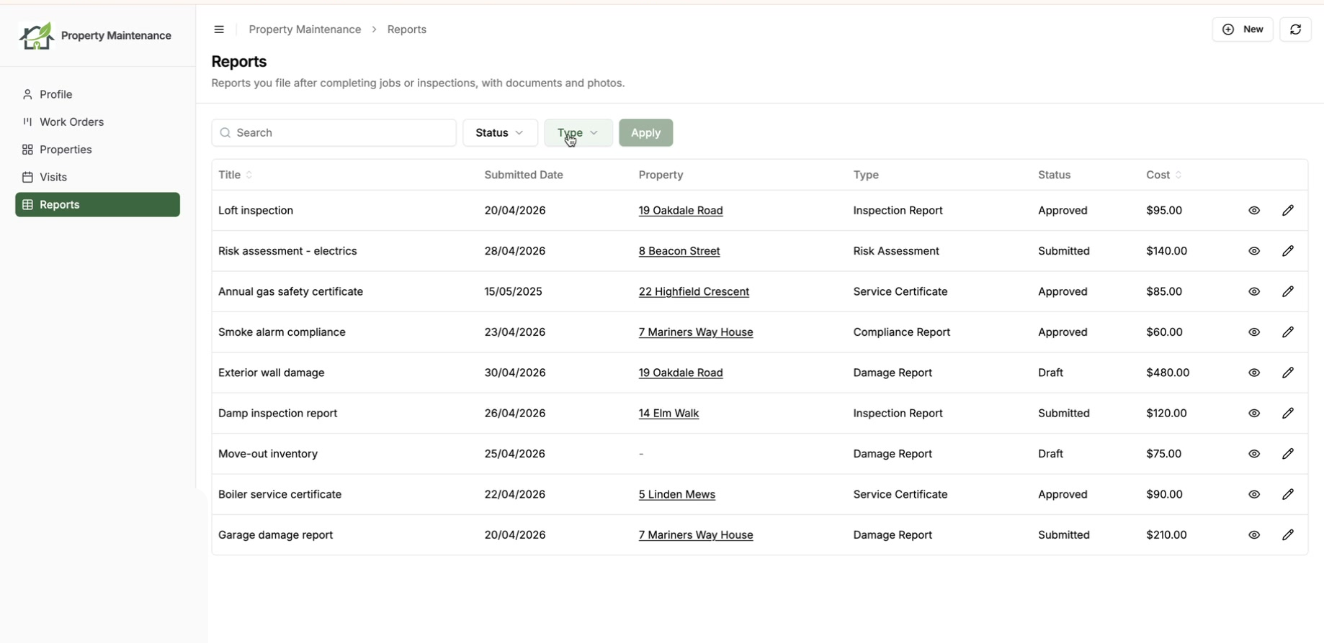View Garage damage report eye icon

point(1254,535)
